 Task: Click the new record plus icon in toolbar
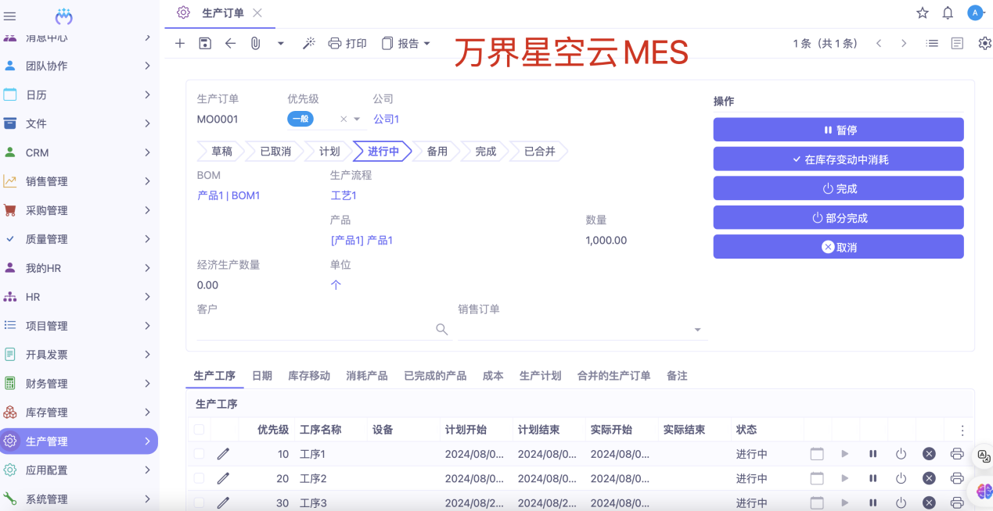tap(179, 43)
